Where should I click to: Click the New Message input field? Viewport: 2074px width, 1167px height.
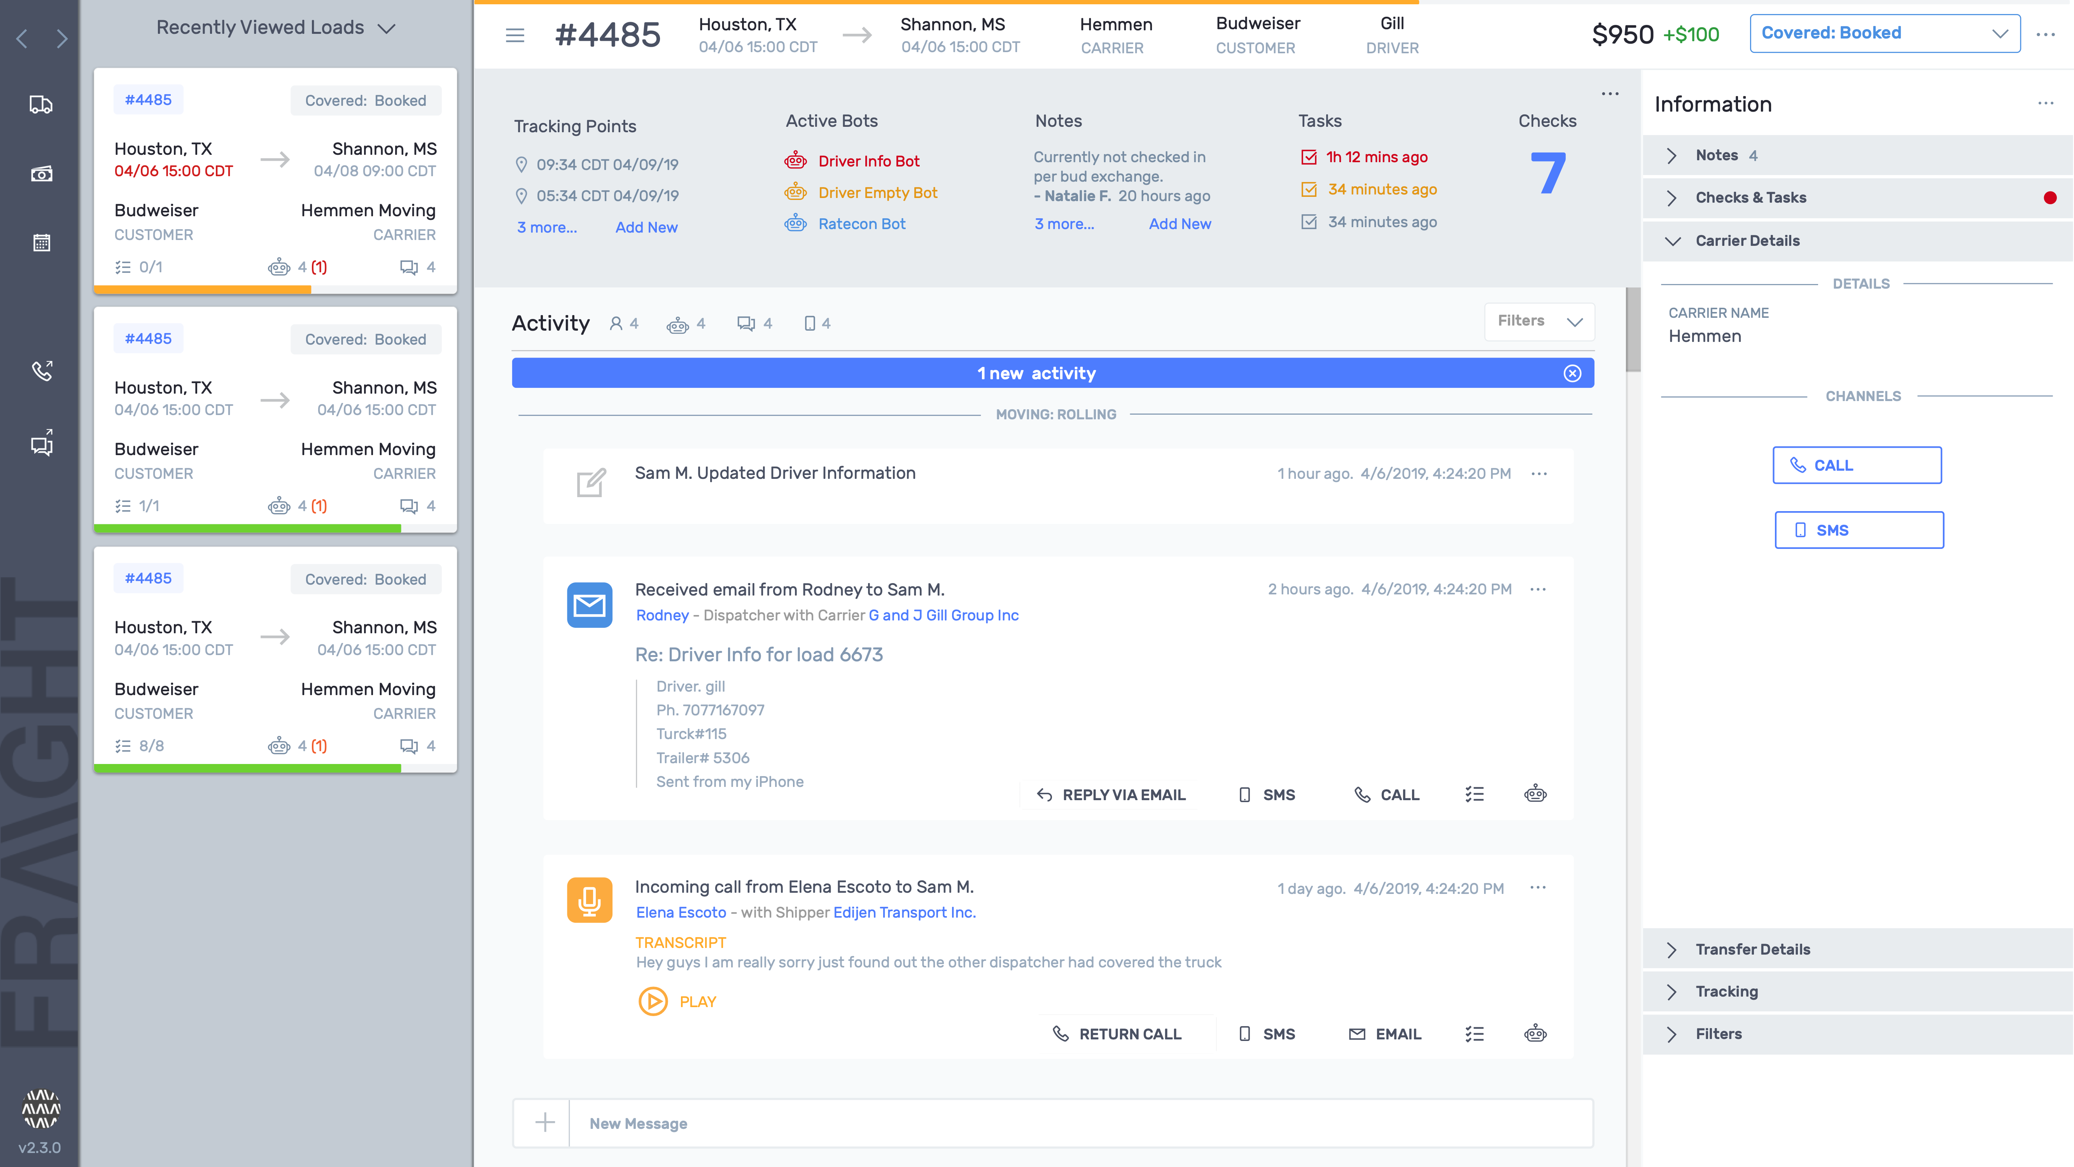tap(1080, 1123)
